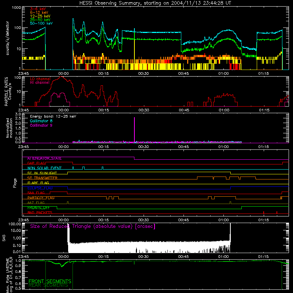Click the BAD_PACKETS flag label

[40, 213]
